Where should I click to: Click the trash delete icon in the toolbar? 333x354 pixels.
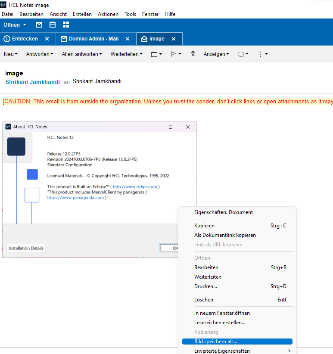(x=193, y=54)
